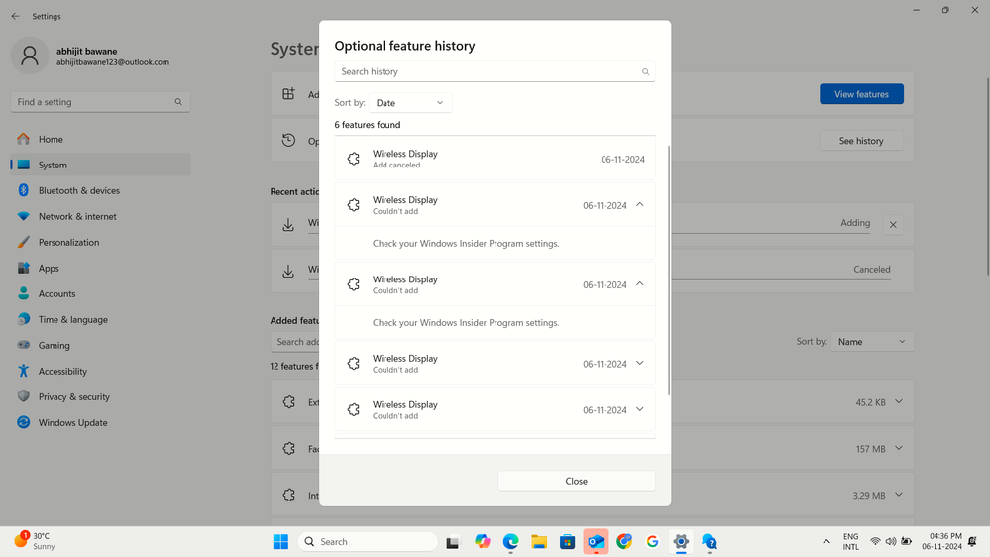Expand the 3.29 MB feature row
This screenshot has height=557, width=990.
tap(899, 495)
